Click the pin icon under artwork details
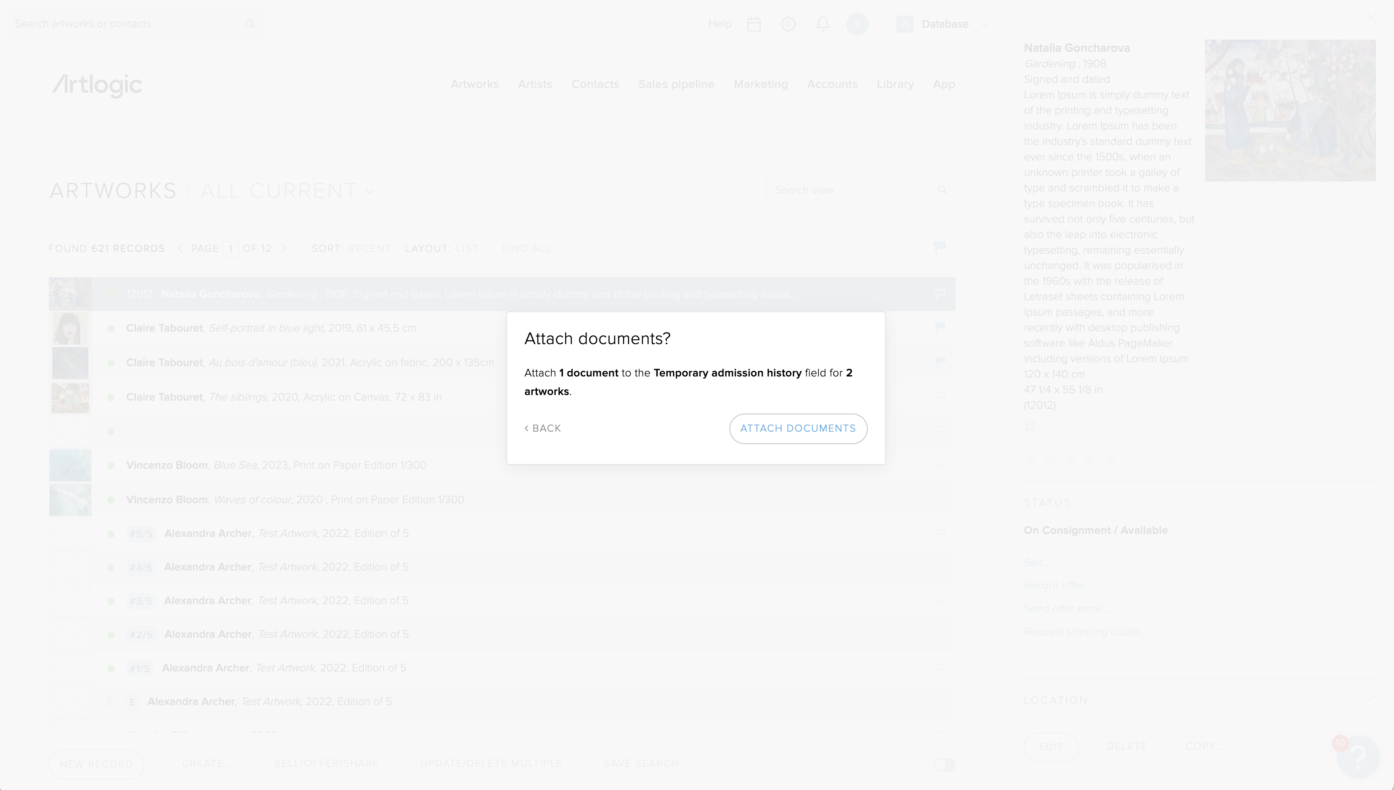The width and height of the screenshot is (1394, 790). tap(1030, 427)
